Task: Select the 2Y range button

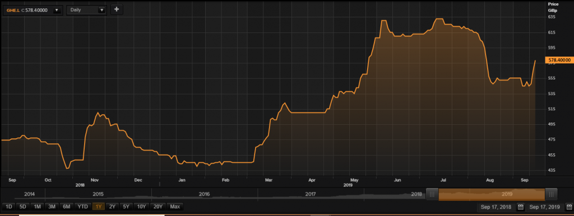Action: pos(112,207)
